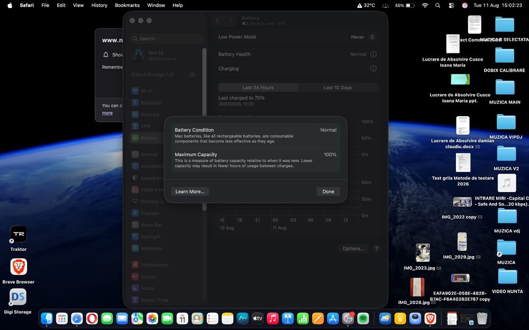Screen dimensions: 529x330
Task: Select VIDEO NUNTA folder on desktop
Action: tap(507, 281)
